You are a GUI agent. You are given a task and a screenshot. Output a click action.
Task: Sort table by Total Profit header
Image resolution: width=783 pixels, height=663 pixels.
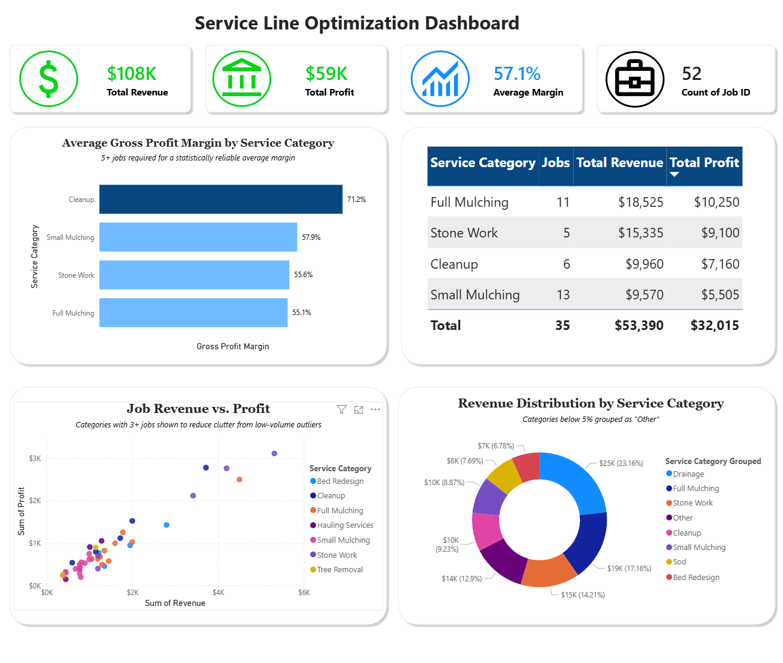(704, 163)
